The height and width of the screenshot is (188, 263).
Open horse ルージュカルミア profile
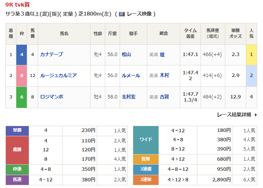[58, 76]
